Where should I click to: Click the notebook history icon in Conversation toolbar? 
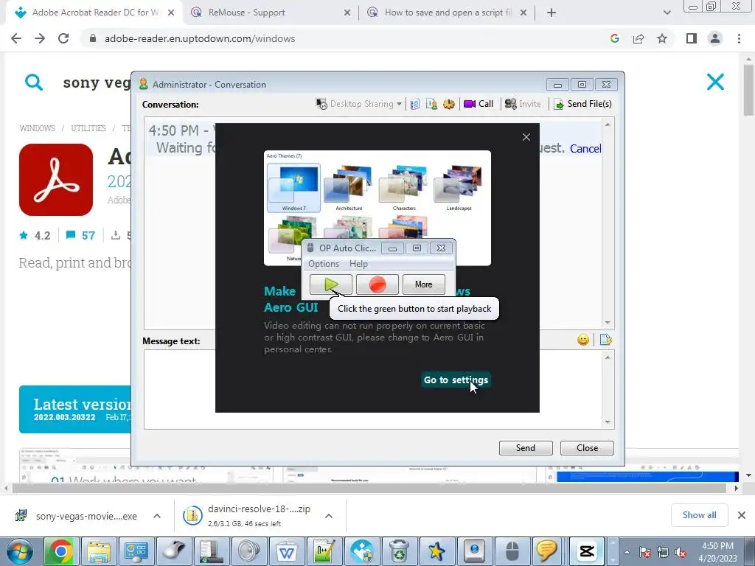[x=415, y=104]
